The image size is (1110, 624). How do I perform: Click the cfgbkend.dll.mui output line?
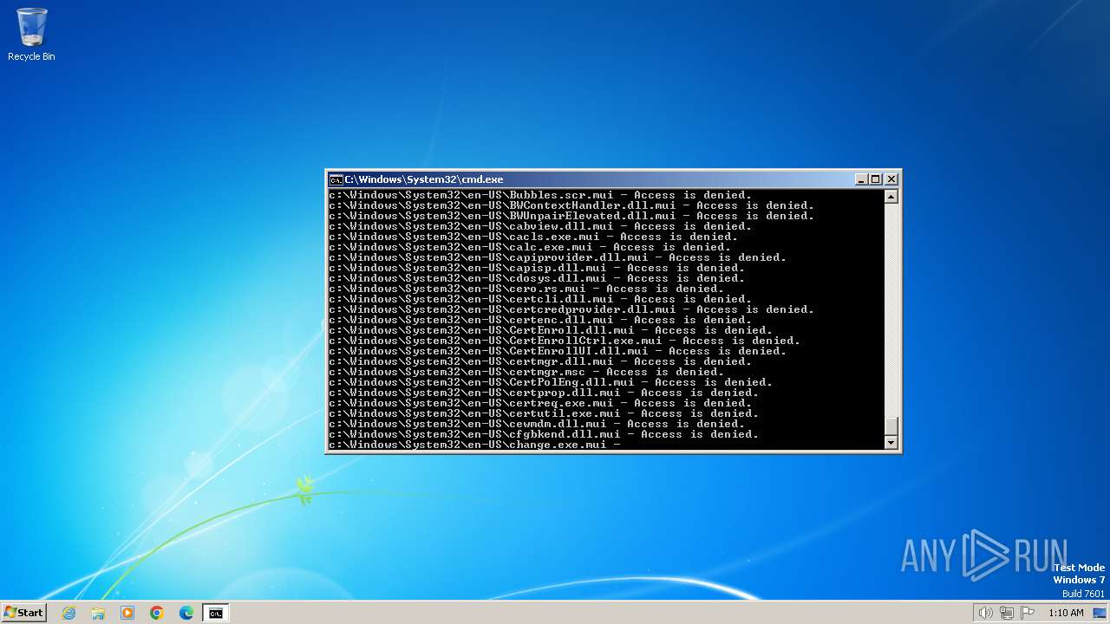(544, 434)
